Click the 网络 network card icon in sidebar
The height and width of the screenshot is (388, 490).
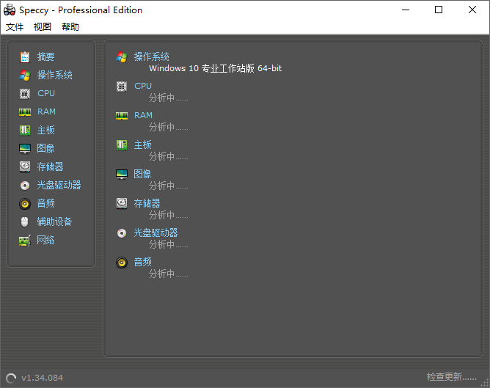pyautogui.click(x=25, y=241)
